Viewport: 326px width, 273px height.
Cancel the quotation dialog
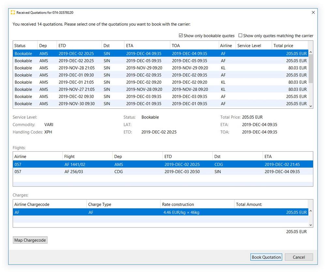click(x=299, y=257)
